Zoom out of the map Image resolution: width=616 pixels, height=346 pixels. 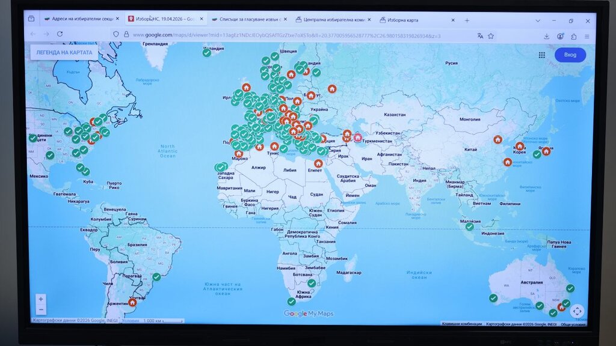pyautogui.click(x=41, y=309)
